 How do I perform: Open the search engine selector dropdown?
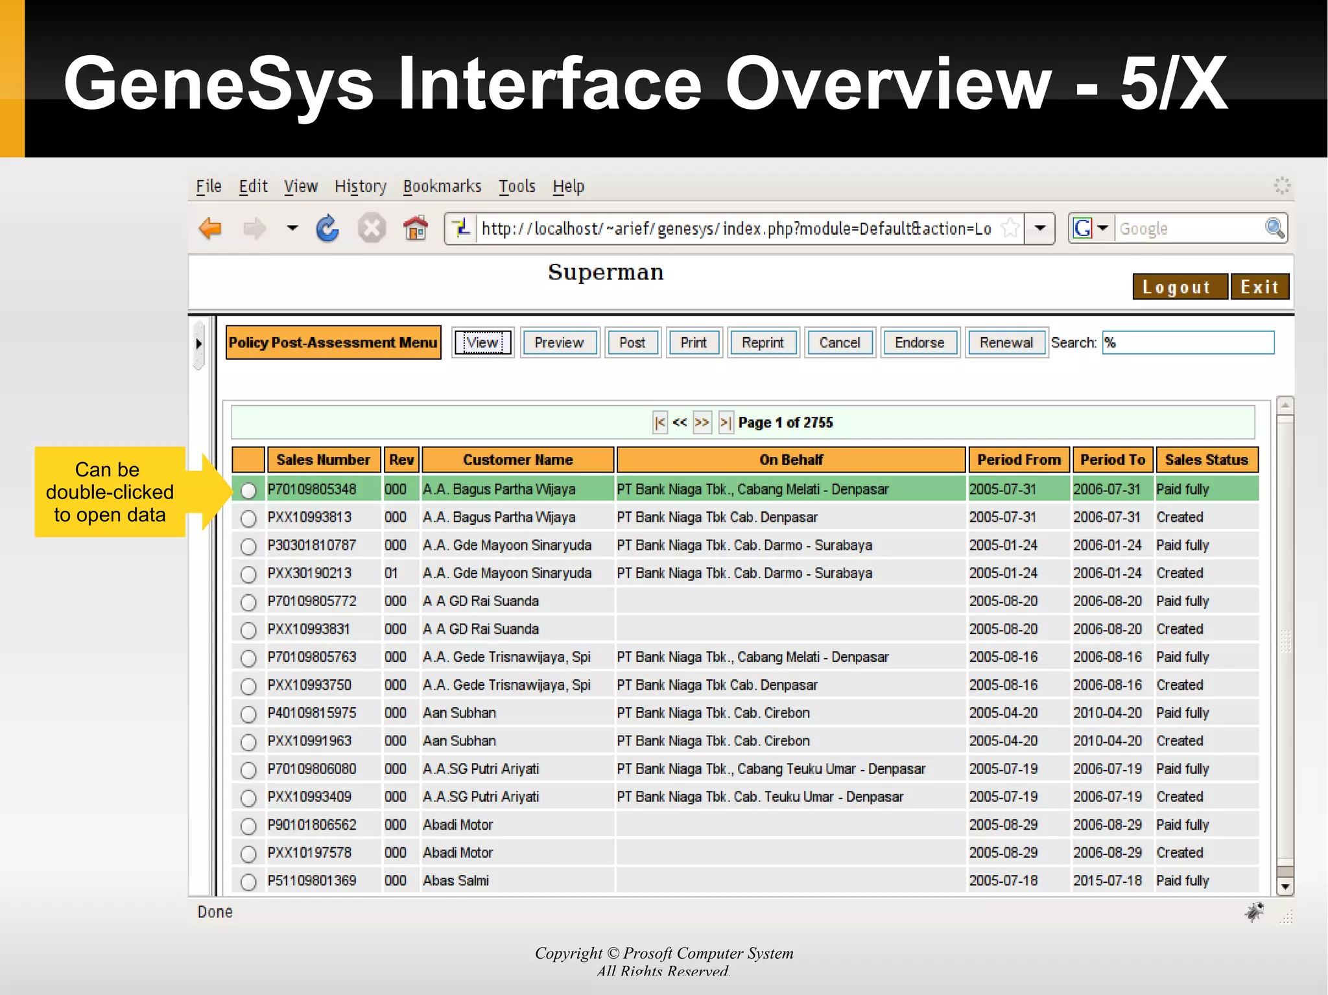pos(1102,228)
